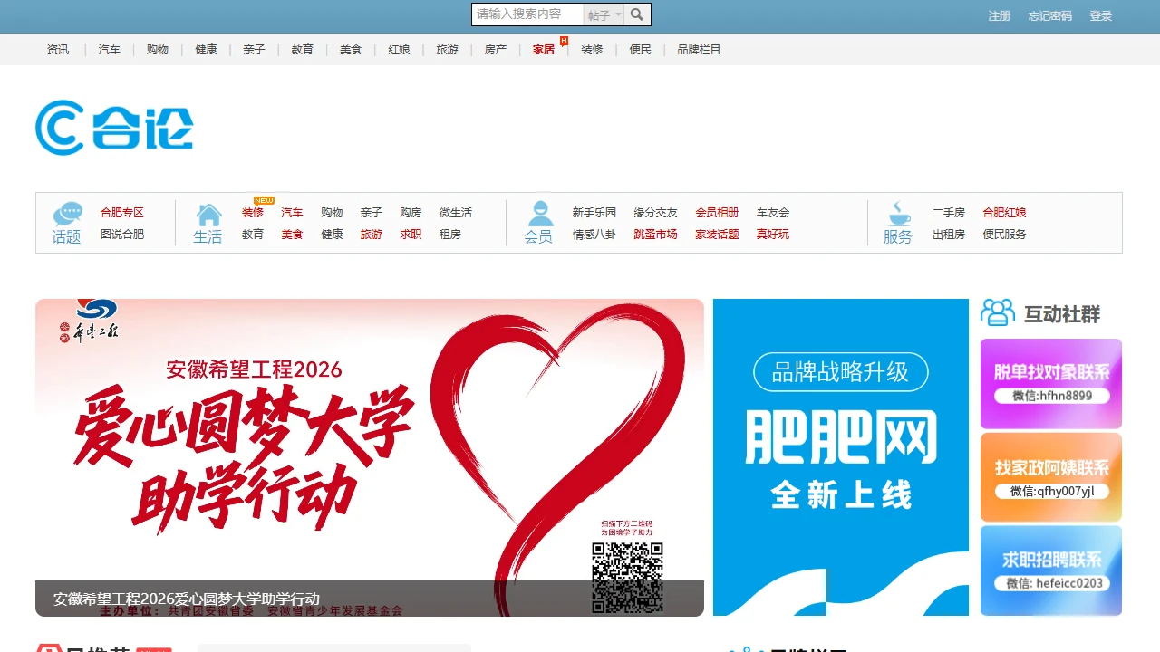Click the banner caption 安徽希望工程2026爱心圆梦大学助学行动

[187, 599]
